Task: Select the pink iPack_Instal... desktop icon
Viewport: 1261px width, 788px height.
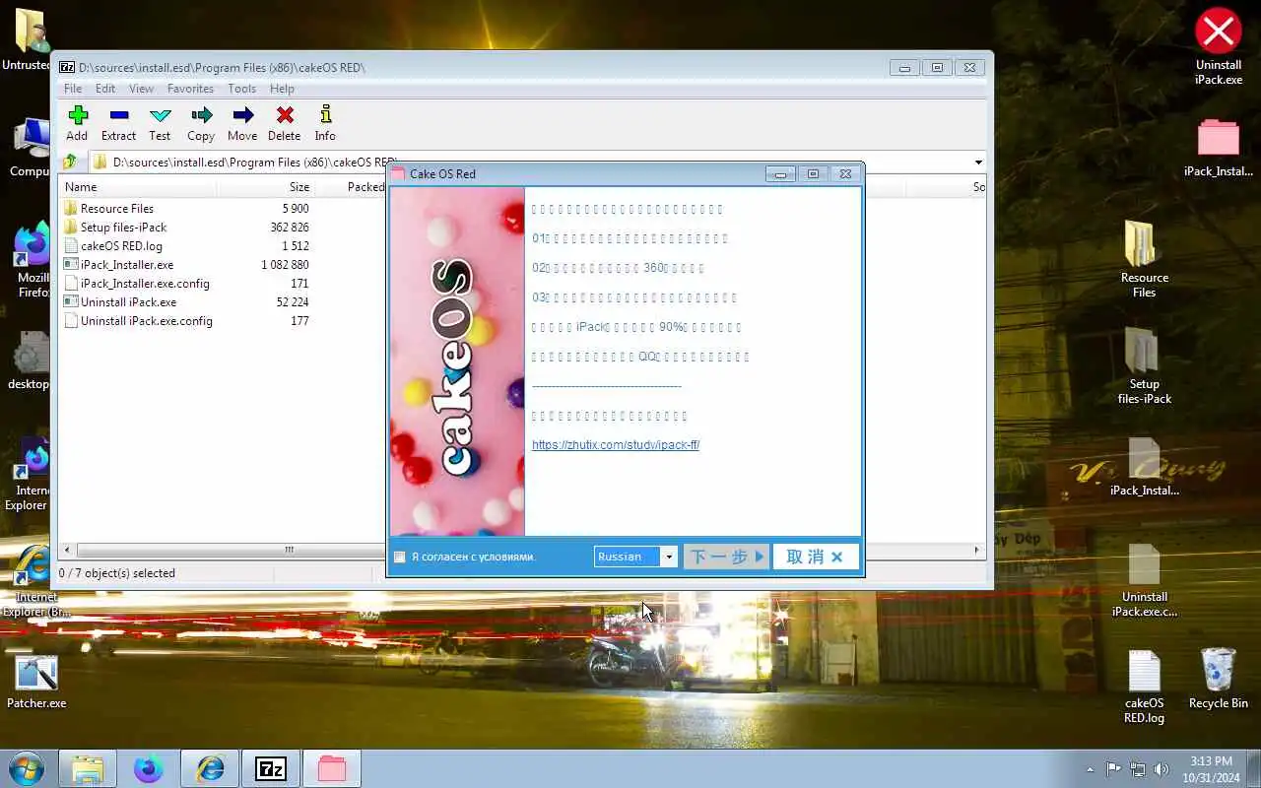Action: tap(1219, 148)
